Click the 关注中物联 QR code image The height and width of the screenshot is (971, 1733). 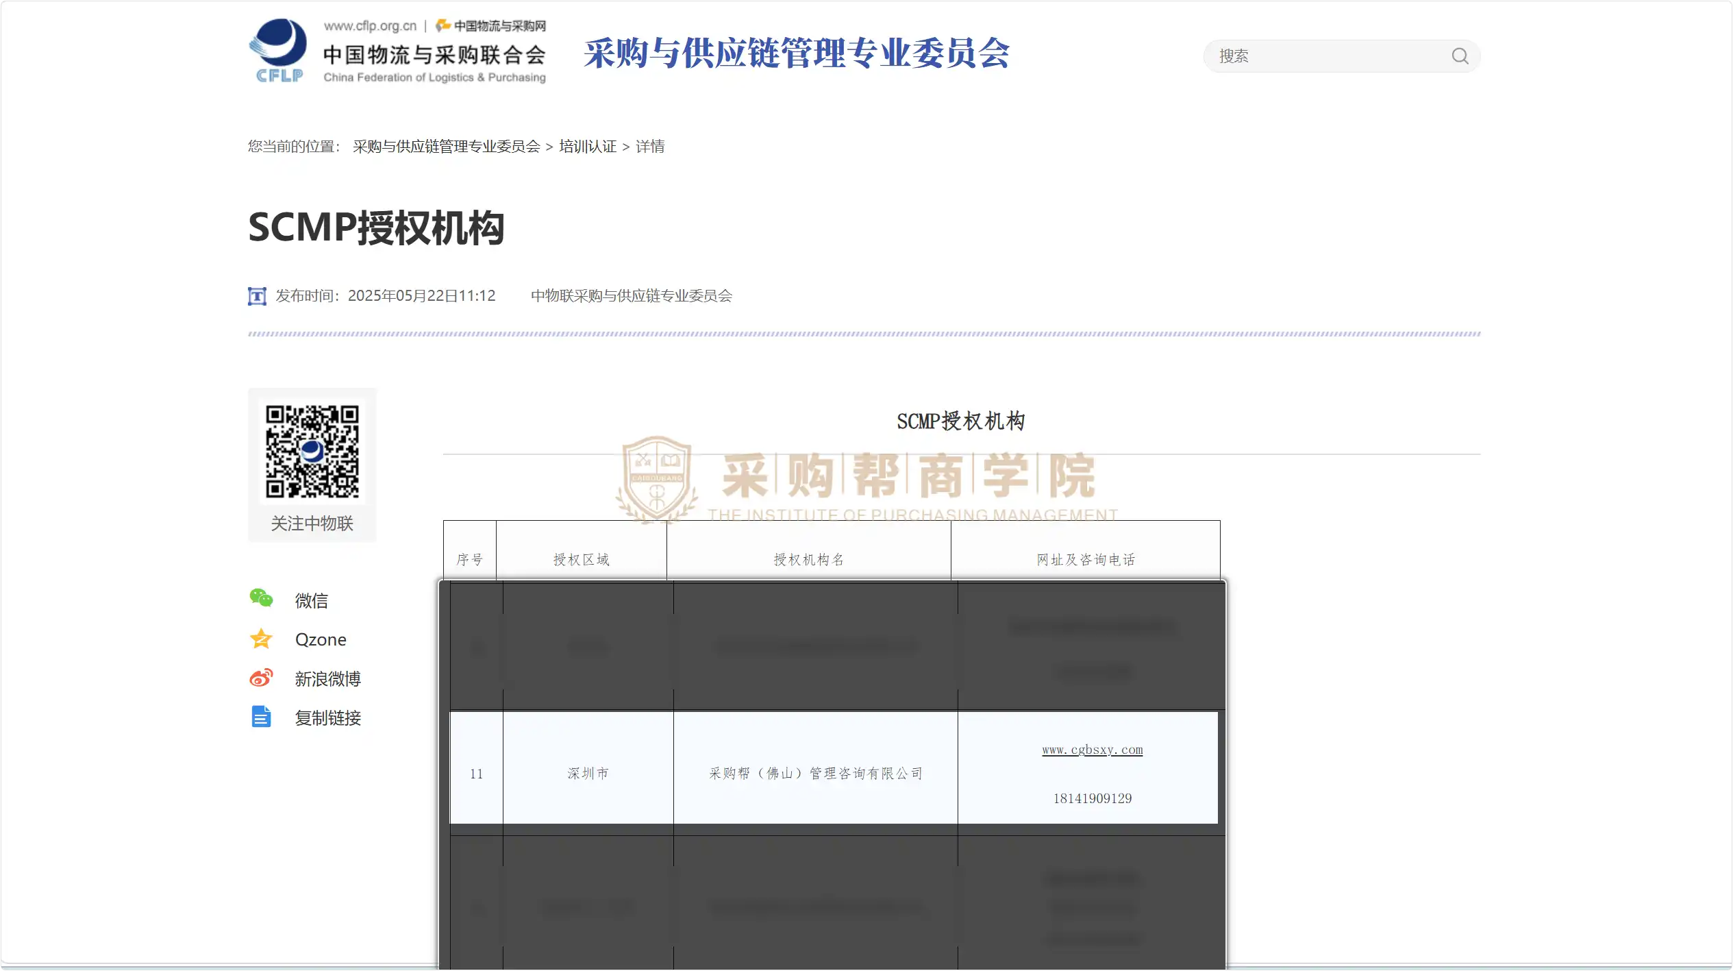click(312, 452)
